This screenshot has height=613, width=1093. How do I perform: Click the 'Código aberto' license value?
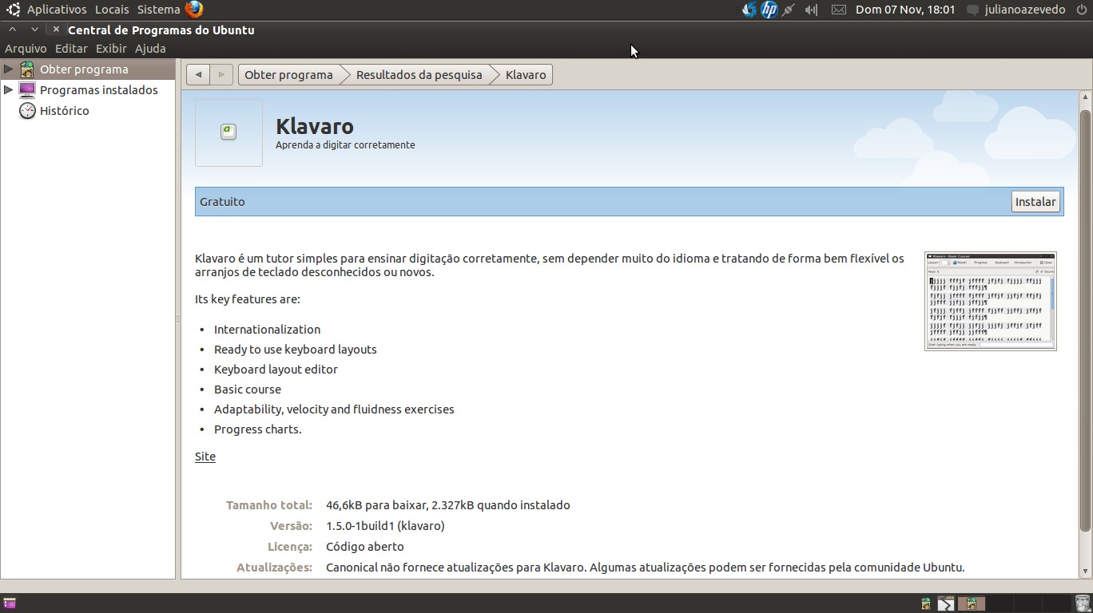(365, 547)
